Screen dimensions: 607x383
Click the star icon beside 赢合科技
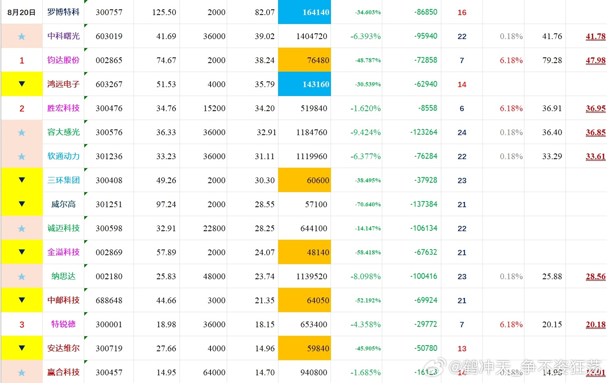pos(22,373)
